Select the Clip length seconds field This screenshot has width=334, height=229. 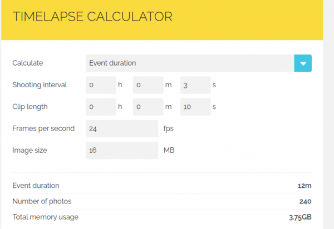pos(194,107)
